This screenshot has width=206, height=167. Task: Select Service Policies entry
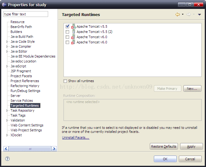point(22,101)
